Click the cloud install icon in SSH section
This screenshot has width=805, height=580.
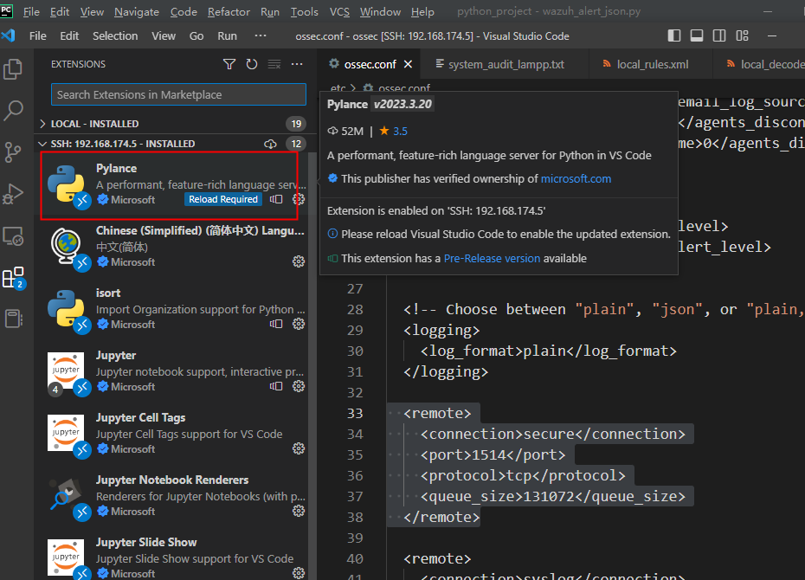271,144
